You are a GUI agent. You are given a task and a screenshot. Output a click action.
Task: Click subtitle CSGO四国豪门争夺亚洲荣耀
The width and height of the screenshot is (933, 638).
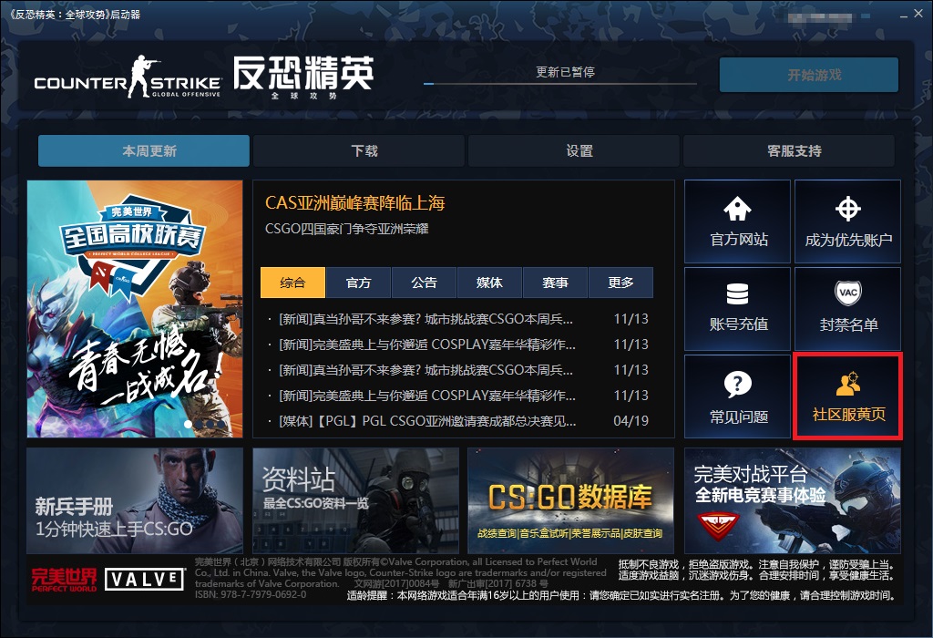click(347, 229)
